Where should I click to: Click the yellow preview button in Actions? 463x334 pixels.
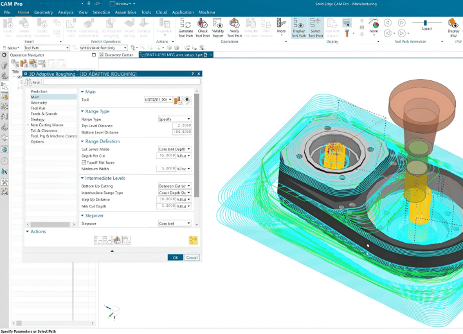pos(193,240)
